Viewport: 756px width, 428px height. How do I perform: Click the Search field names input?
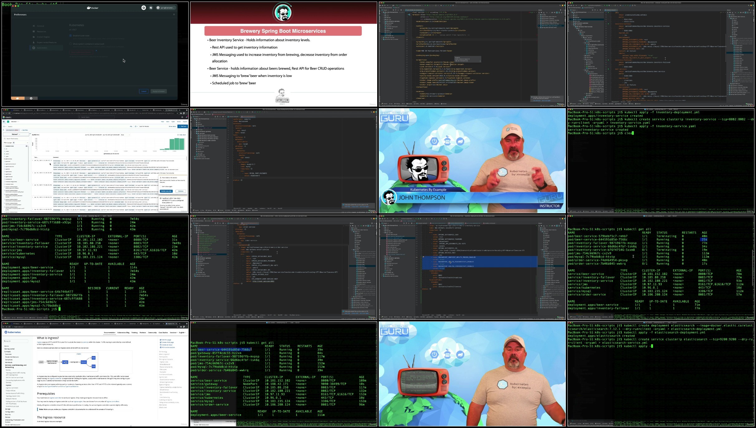point(16,139)
